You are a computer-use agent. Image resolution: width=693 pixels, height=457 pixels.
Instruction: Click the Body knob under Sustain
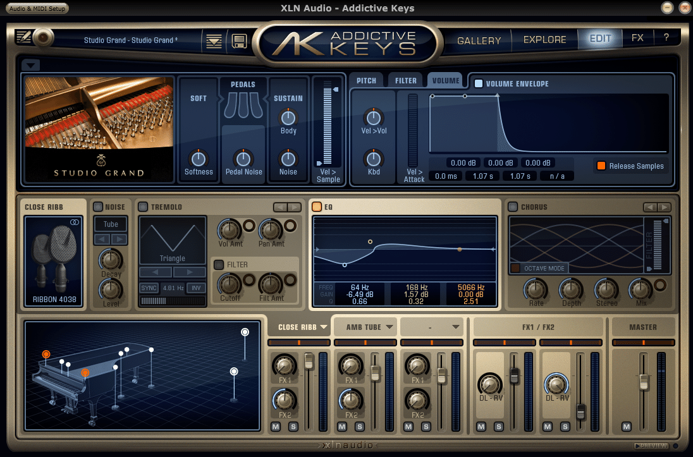pos(288,118)
